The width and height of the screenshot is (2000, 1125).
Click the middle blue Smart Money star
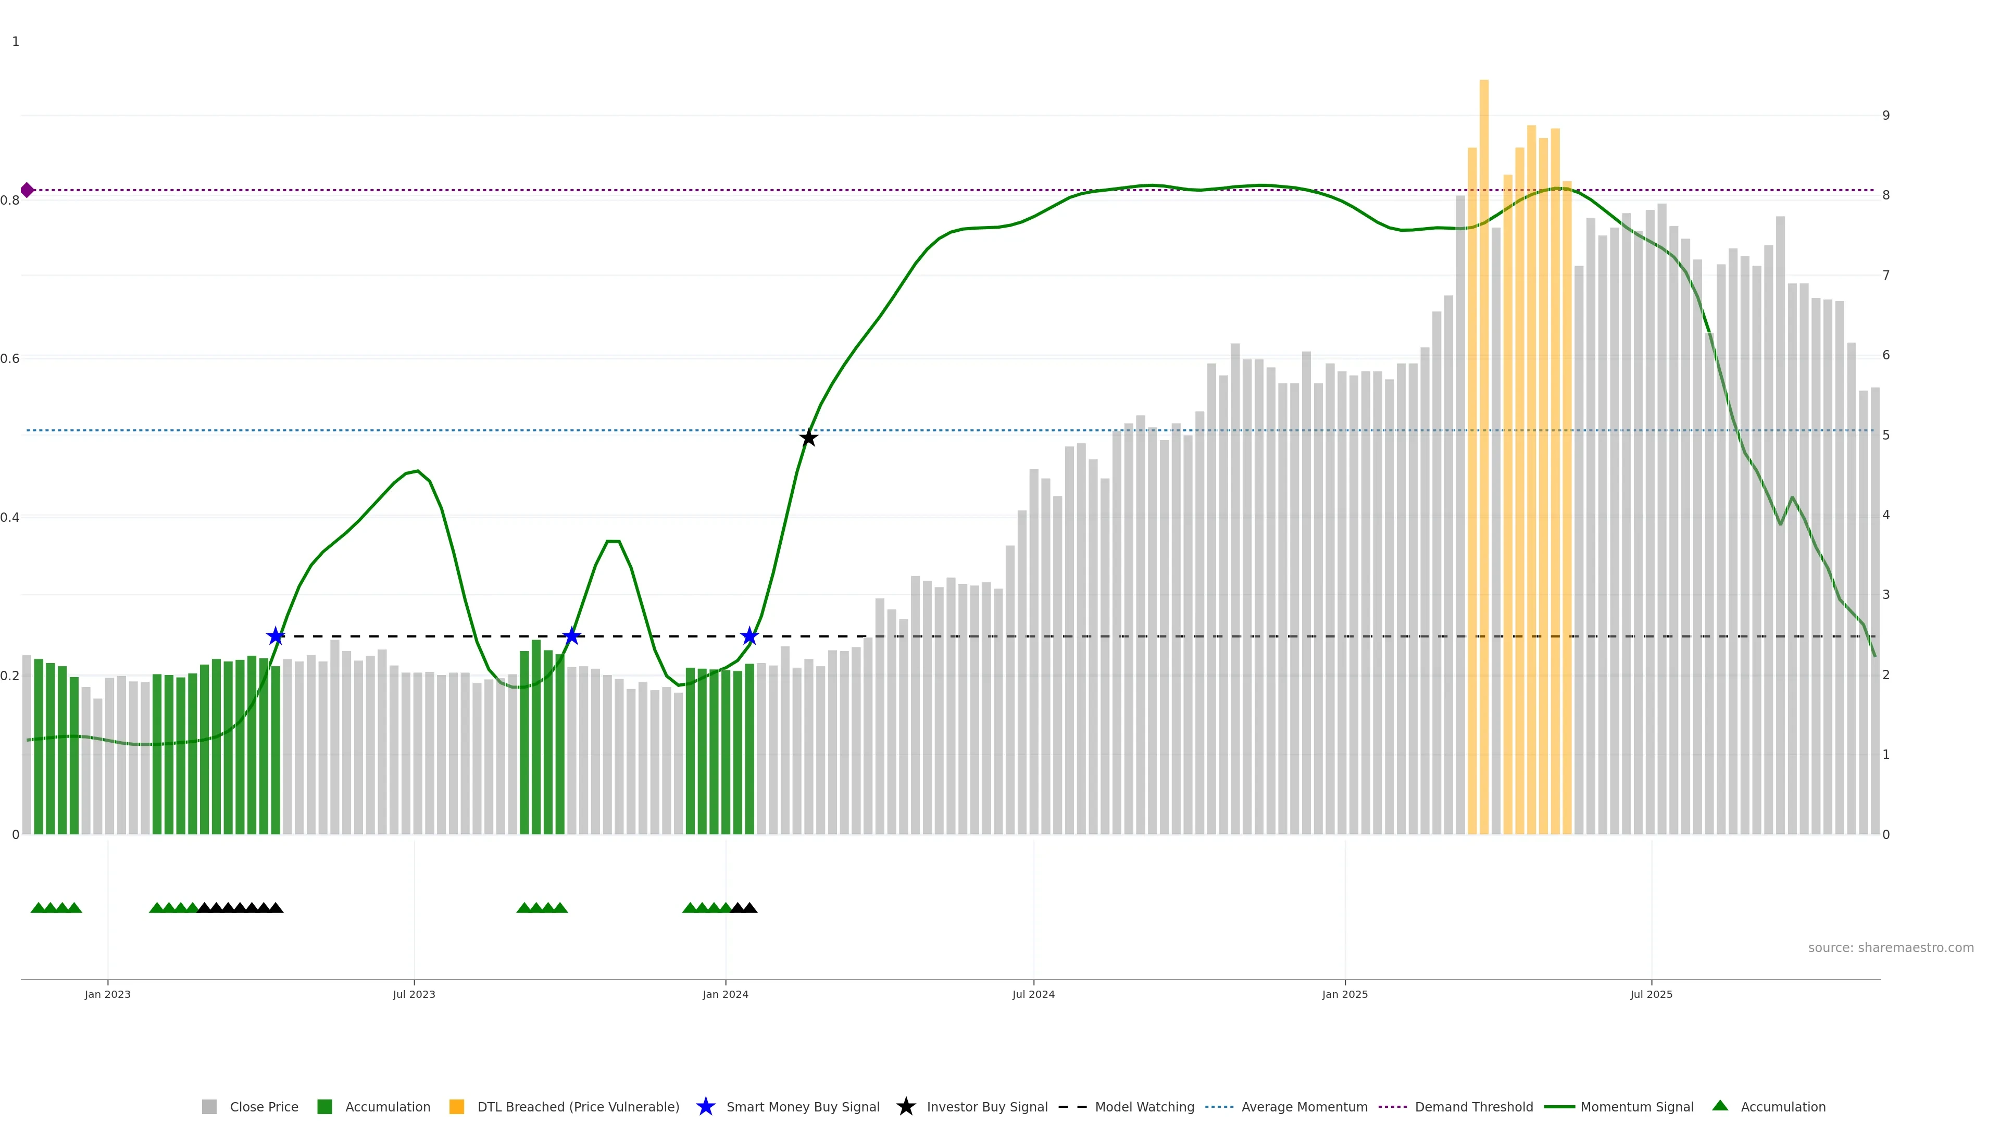[x=571, y=636]
